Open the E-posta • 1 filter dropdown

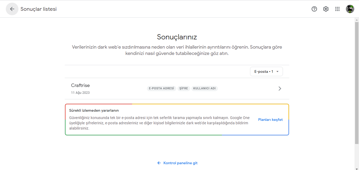(266, 71)
